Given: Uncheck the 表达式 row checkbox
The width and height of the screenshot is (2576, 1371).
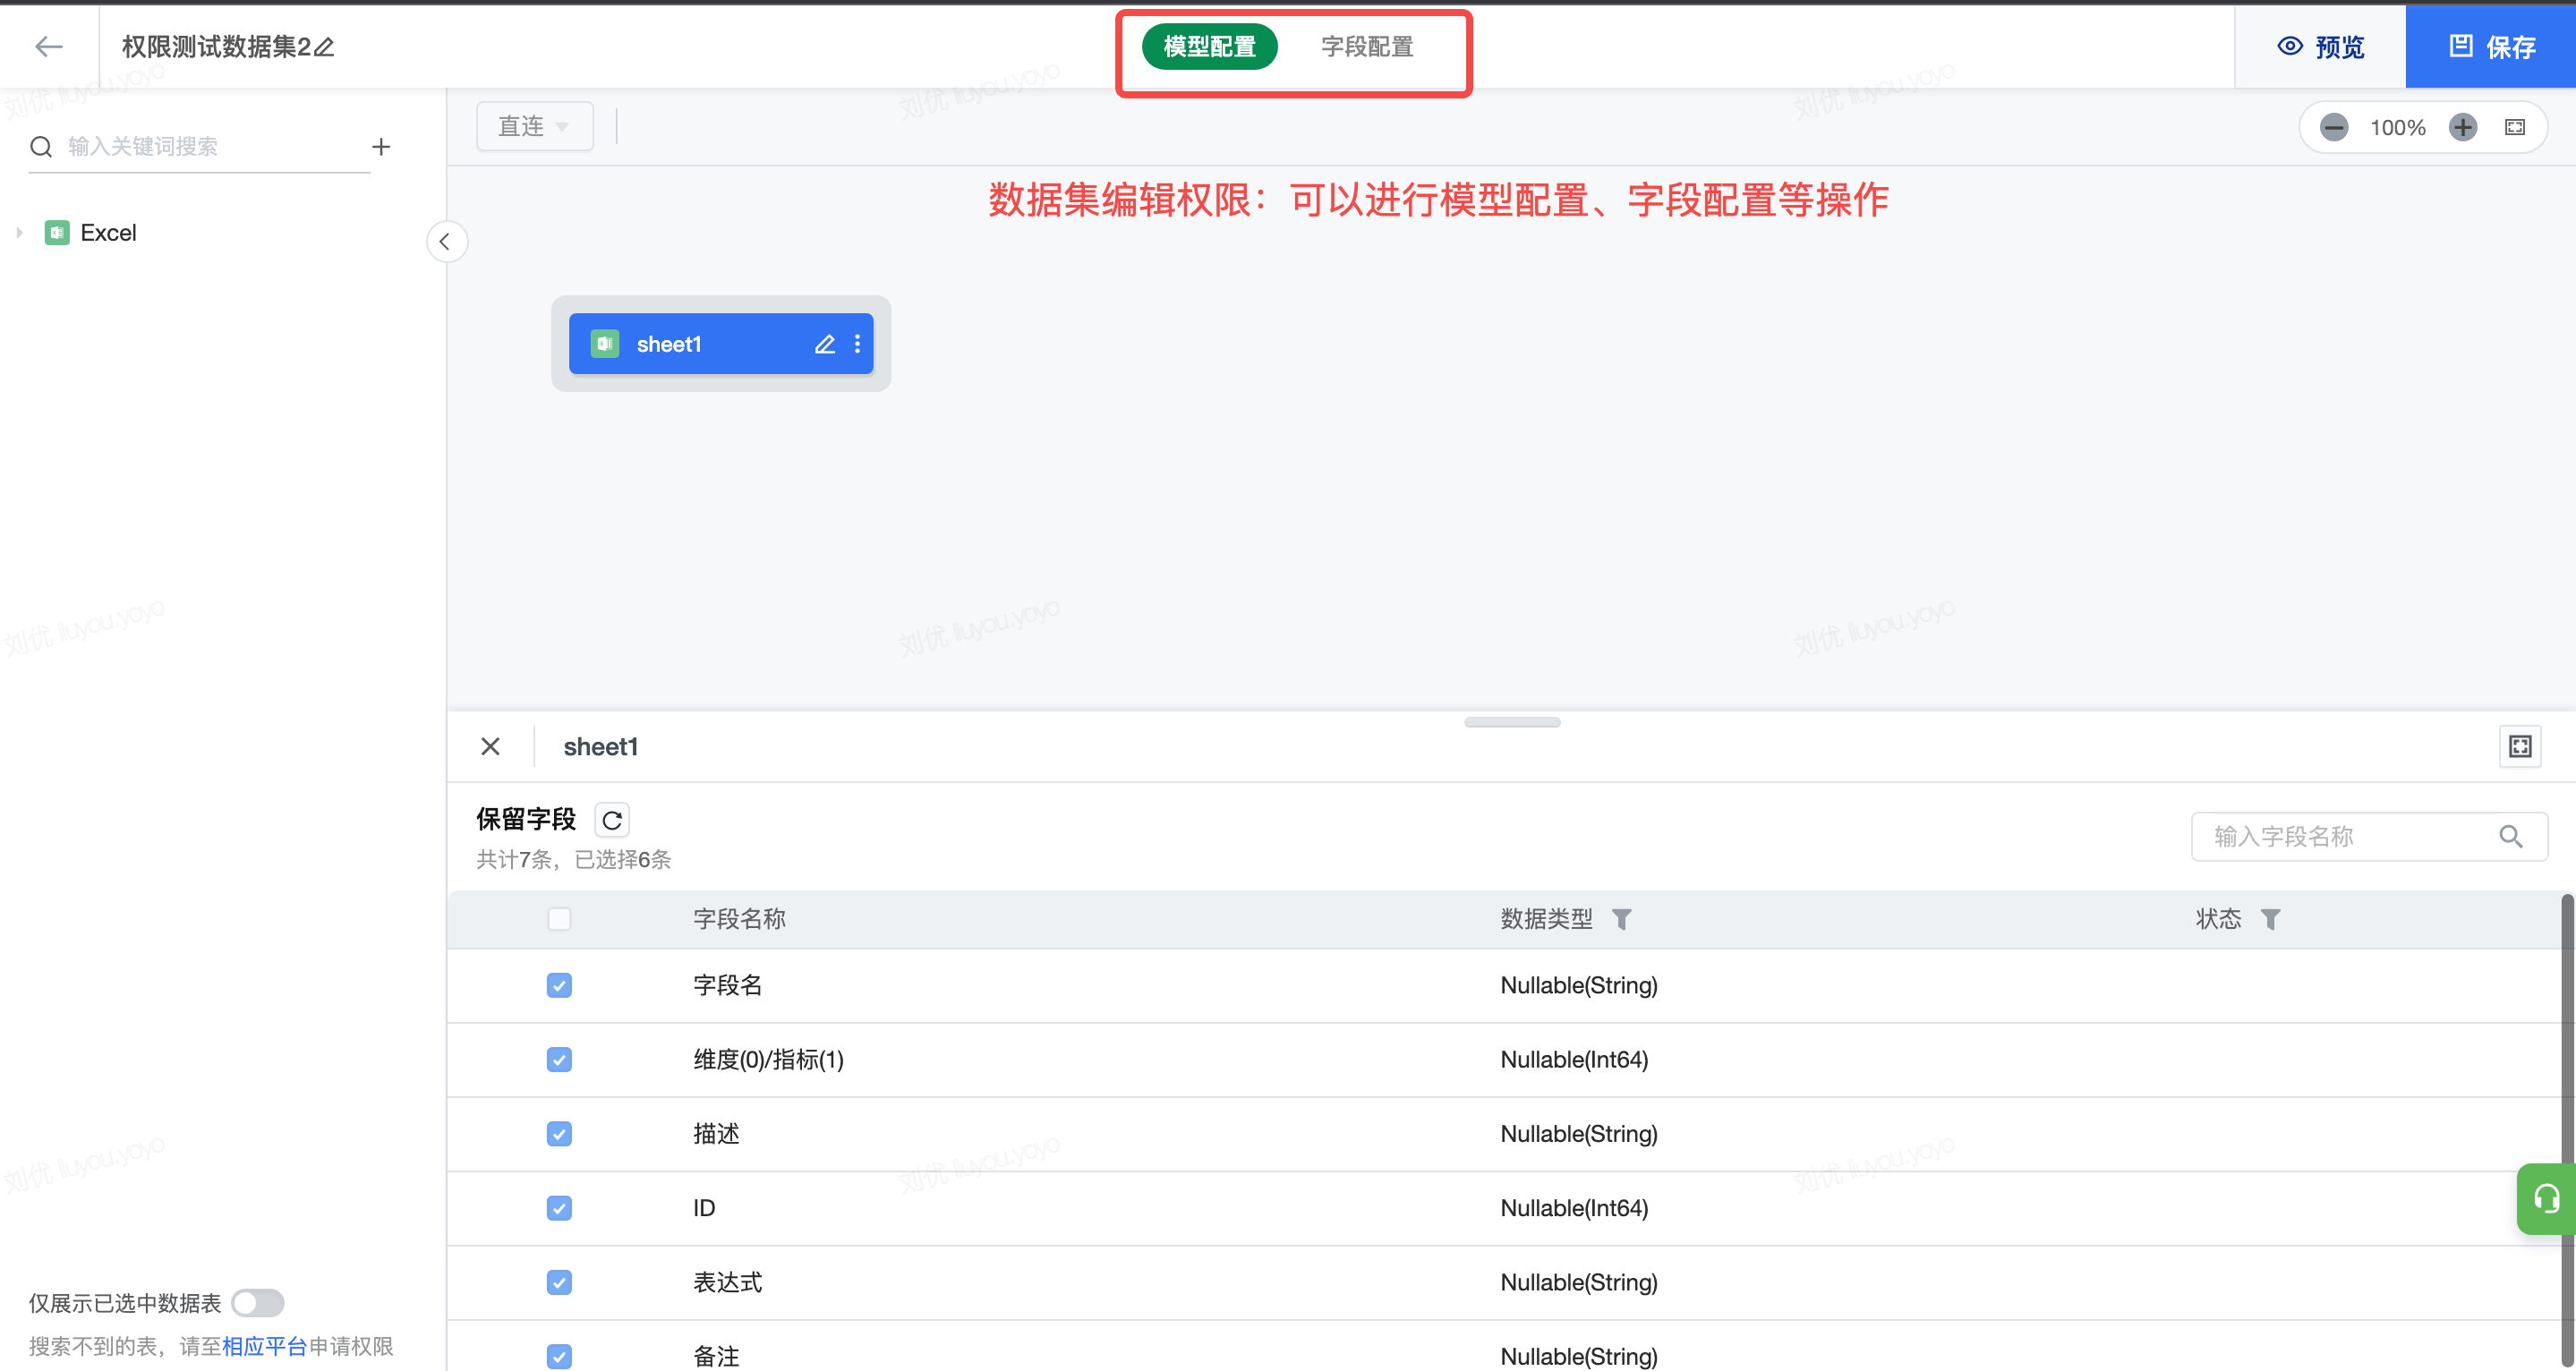Looking at the screenshot, I should coord(559,1282).
